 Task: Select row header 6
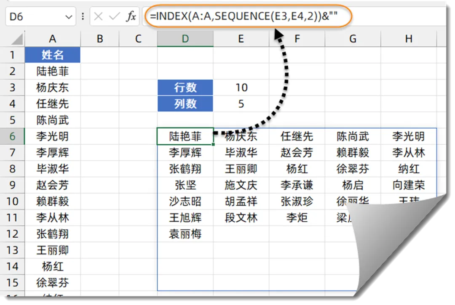click(13, 136)
